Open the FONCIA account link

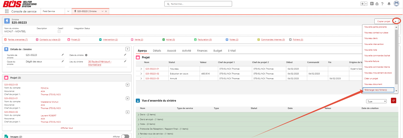tap(45, 88)
